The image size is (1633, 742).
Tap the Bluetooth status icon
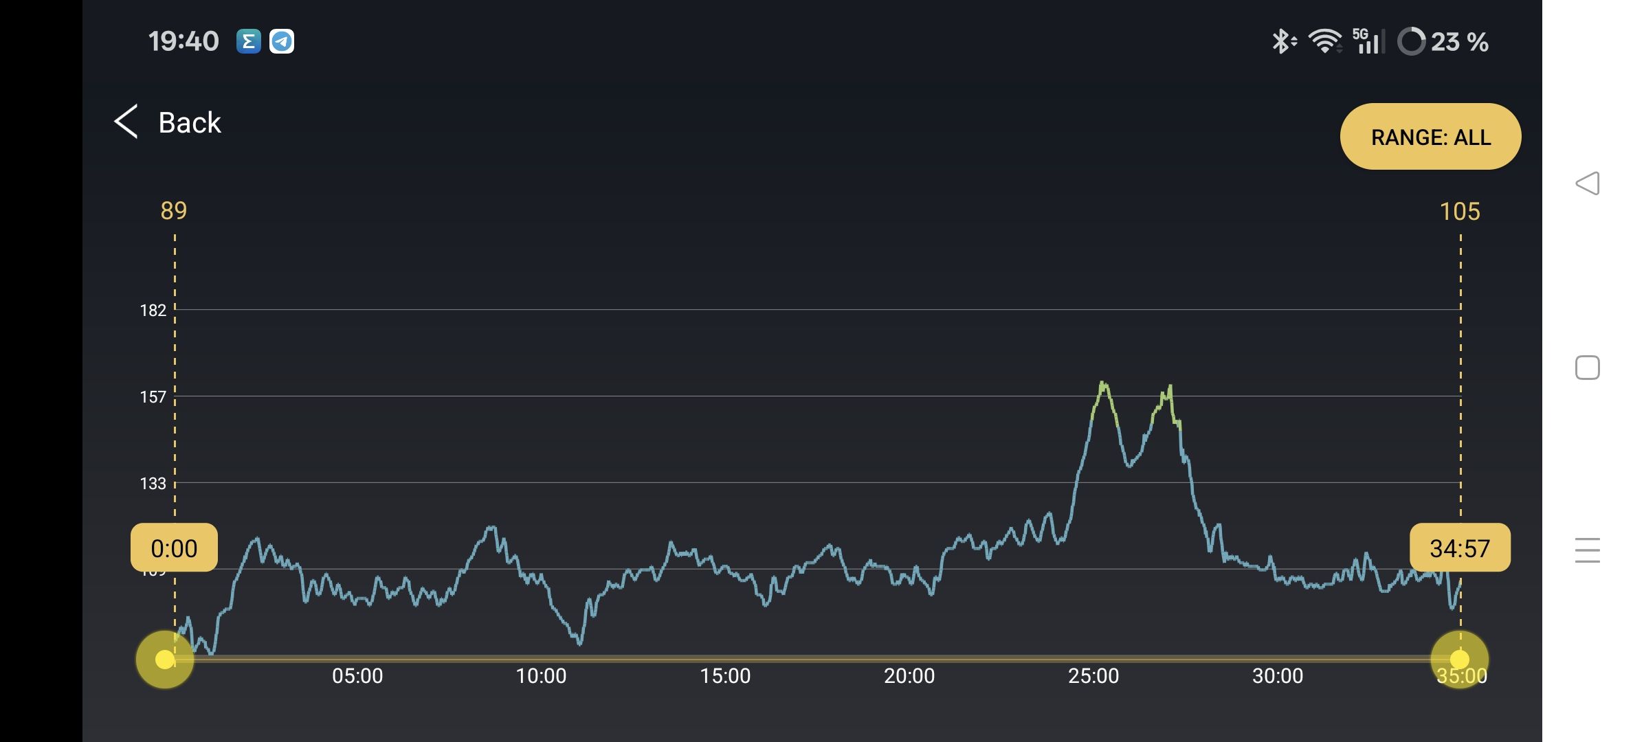(1282, 41)
